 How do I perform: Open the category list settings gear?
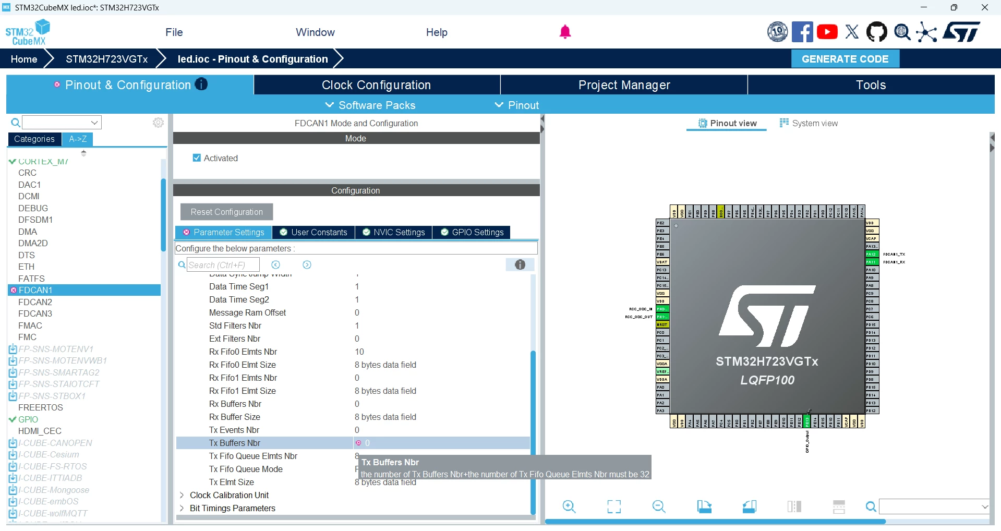[x=158, y=123]
